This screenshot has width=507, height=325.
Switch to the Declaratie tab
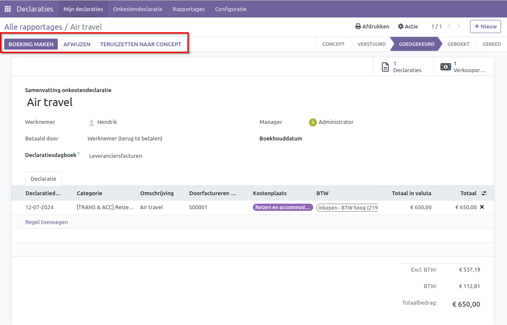click(43, 179)
